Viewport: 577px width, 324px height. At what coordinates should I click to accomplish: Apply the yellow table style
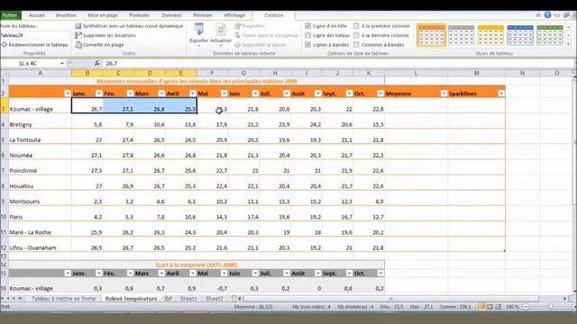coord(490,36)
